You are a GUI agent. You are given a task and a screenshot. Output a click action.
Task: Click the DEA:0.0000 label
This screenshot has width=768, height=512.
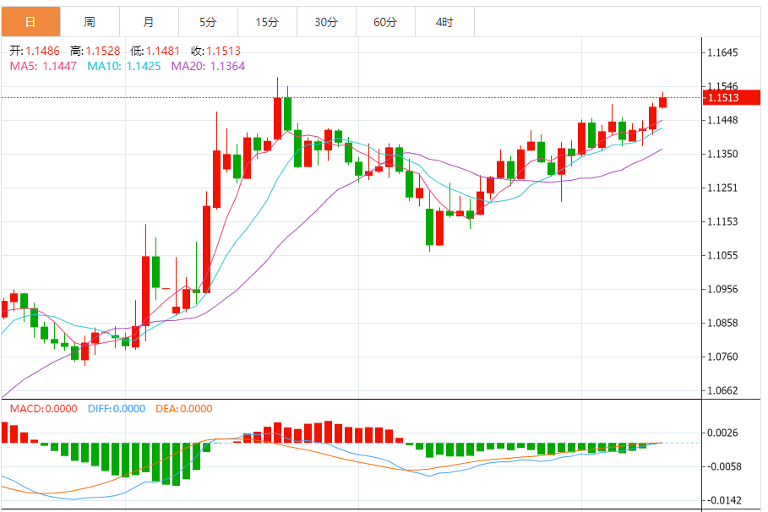click(x=183, y=409)
